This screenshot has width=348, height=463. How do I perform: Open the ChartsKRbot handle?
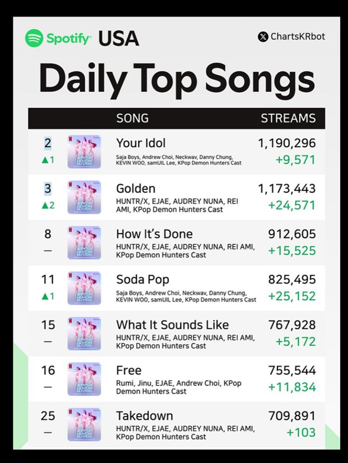click(298, 36)
